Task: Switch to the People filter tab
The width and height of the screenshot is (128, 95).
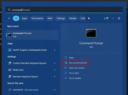Action: [x=73, y=18]
